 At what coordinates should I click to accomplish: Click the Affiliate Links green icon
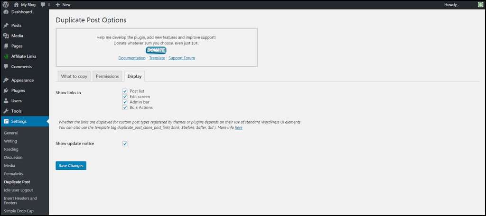(6, 56)
